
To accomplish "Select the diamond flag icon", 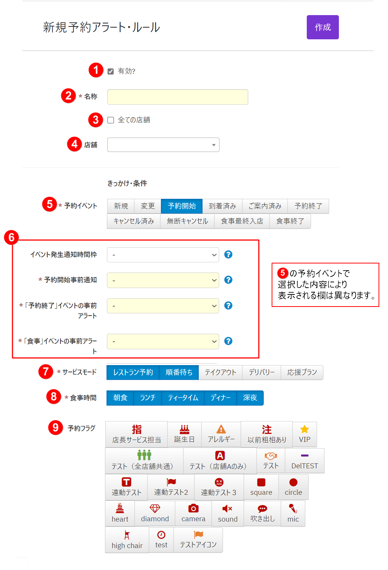I will [155, 513].
